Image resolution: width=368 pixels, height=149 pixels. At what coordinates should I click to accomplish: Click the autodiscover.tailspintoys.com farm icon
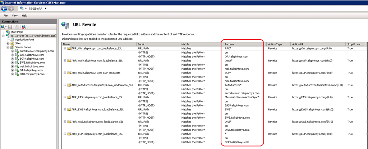[x=17, y=51]
